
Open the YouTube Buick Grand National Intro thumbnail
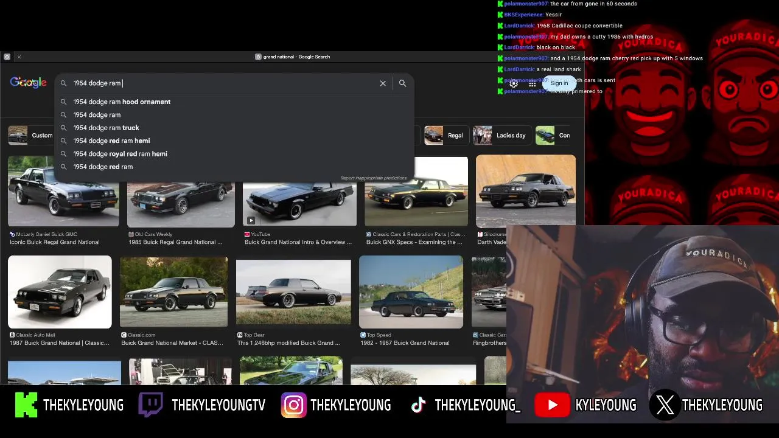[299, 204]
